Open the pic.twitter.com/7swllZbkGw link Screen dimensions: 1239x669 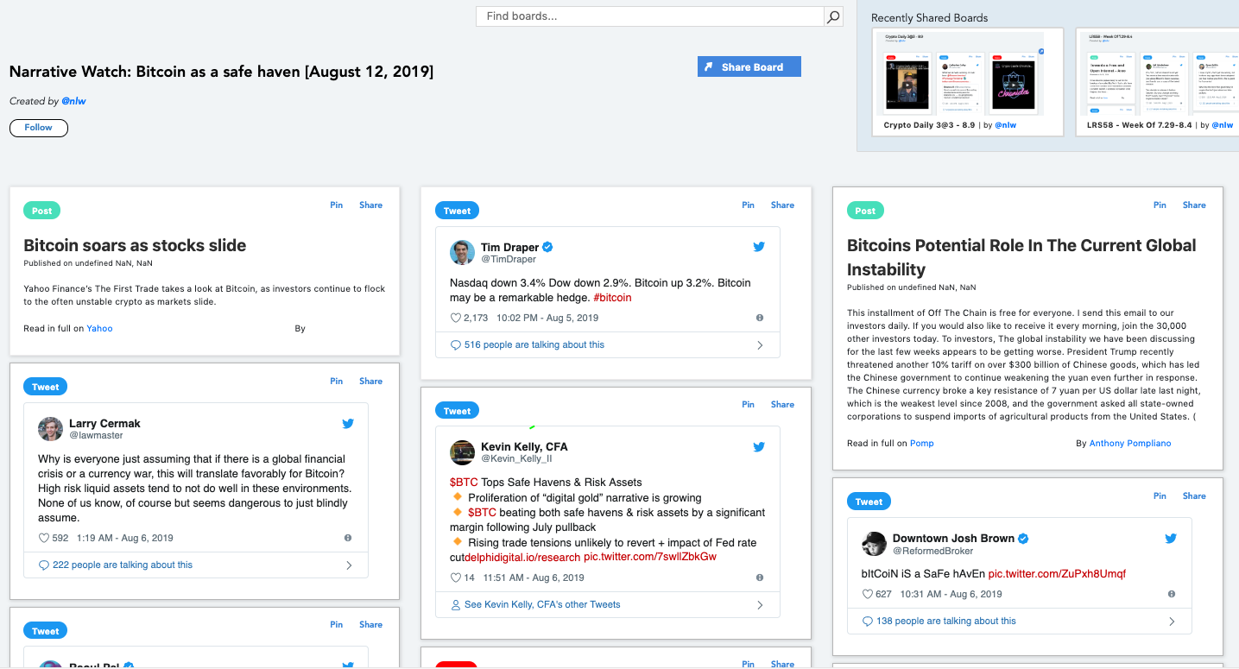[650, 557]
